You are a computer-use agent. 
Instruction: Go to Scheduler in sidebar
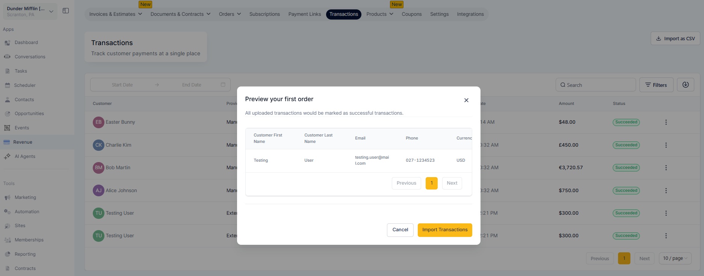[25, 85]
